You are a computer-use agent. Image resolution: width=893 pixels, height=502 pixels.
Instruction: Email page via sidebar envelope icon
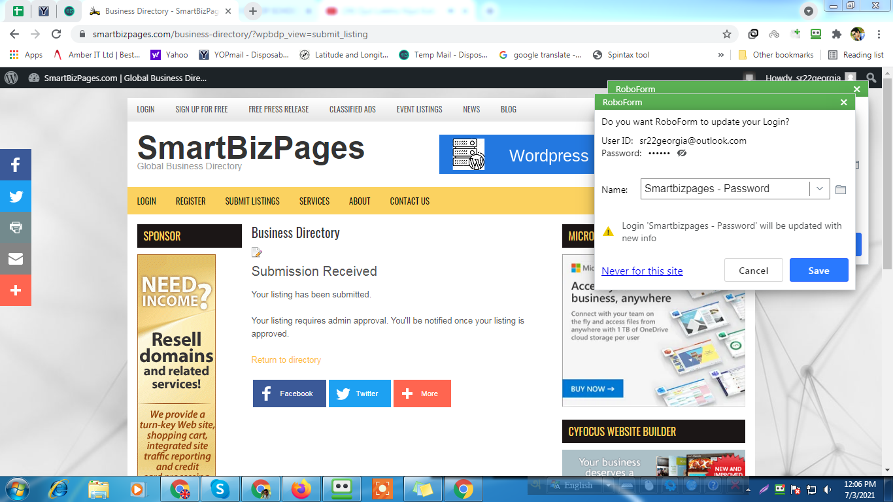tap(16, 259)
